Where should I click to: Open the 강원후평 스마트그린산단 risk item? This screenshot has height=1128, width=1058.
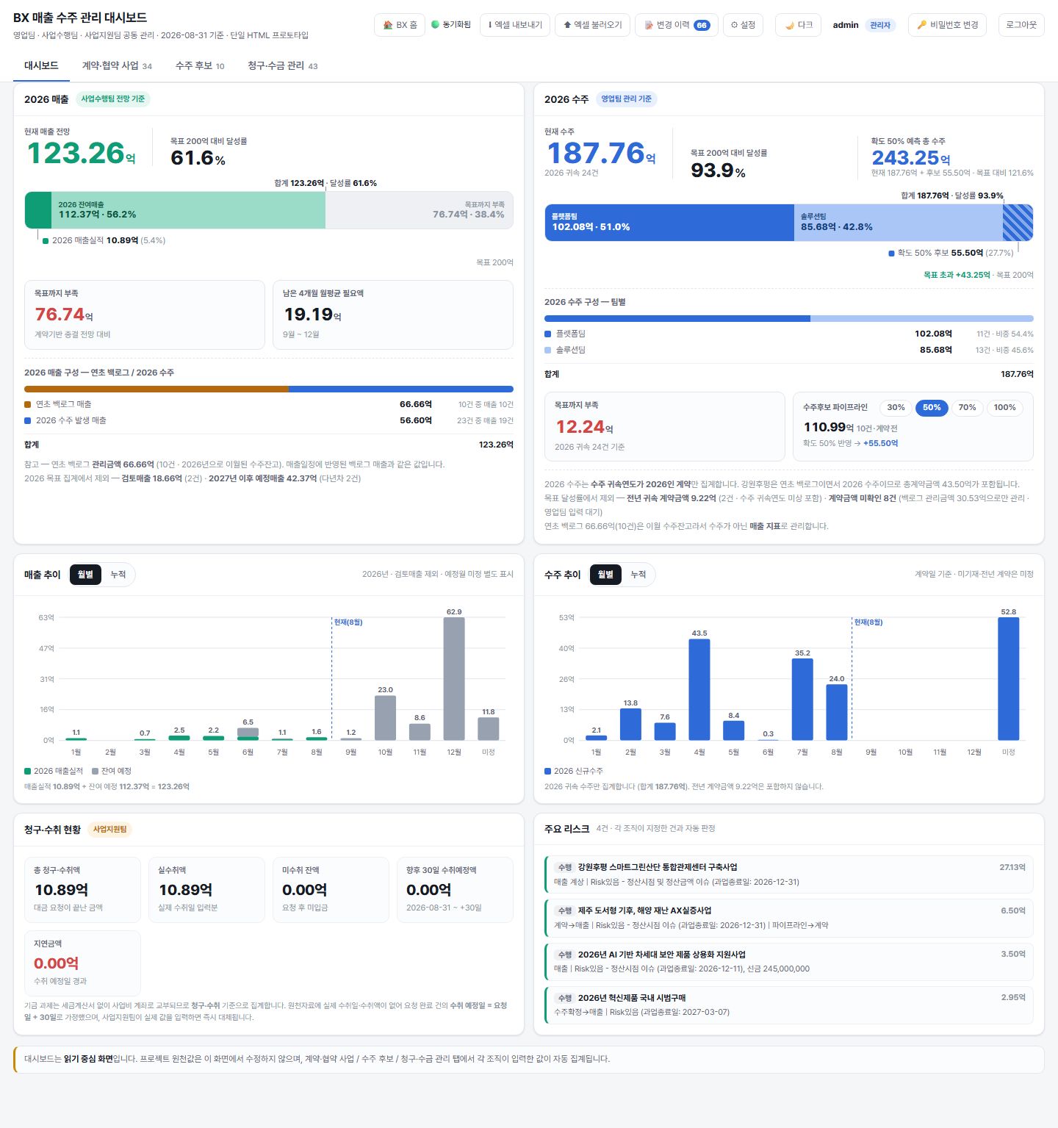point(789,874)
